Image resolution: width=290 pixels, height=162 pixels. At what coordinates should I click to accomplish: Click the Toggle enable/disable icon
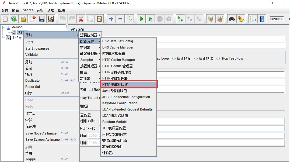[130, 19]
